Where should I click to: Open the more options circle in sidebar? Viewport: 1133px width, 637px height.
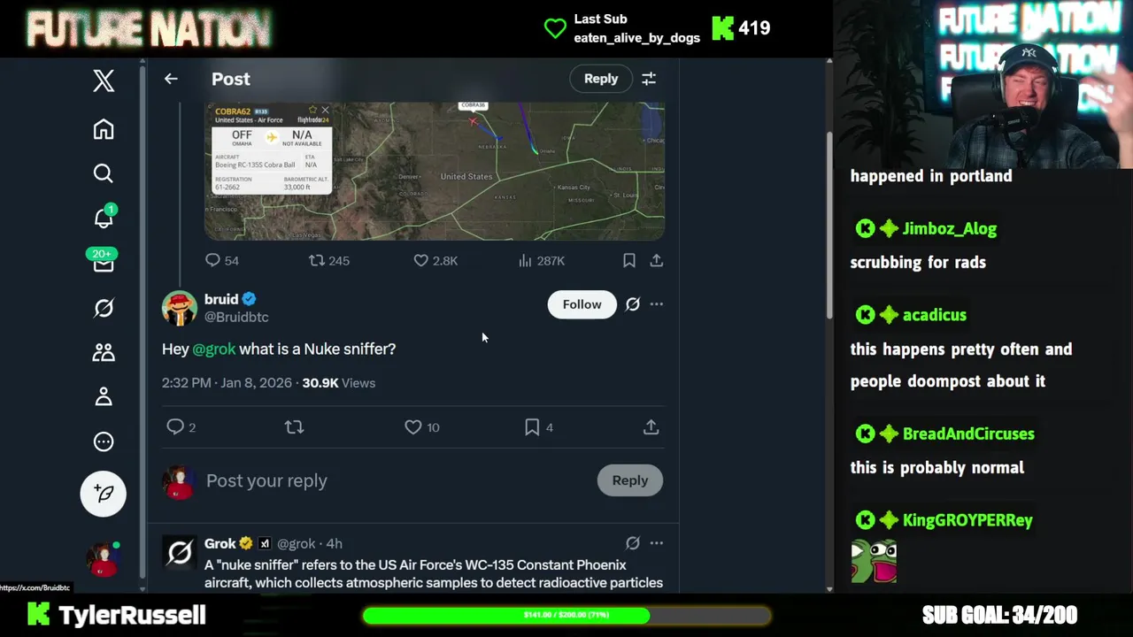point(104,441)
